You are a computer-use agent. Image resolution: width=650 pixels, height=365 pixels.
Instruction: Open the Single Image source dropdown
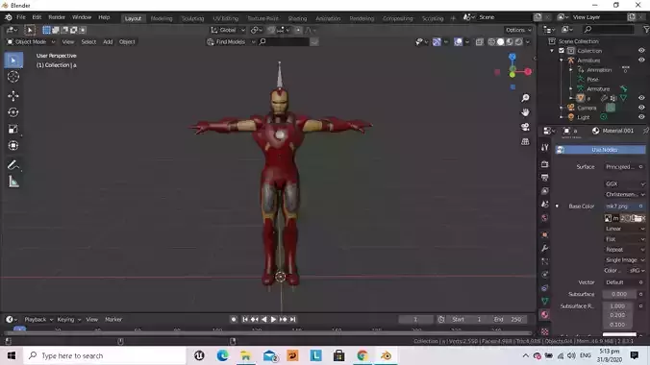624,260
